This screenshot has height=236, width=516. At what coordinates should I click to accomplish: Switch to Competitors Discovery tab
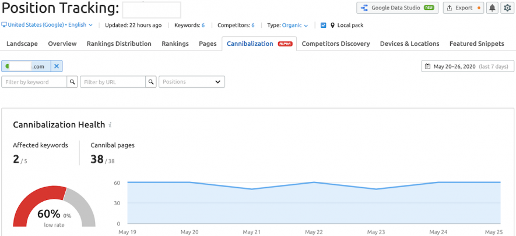[x=336, y=44]
